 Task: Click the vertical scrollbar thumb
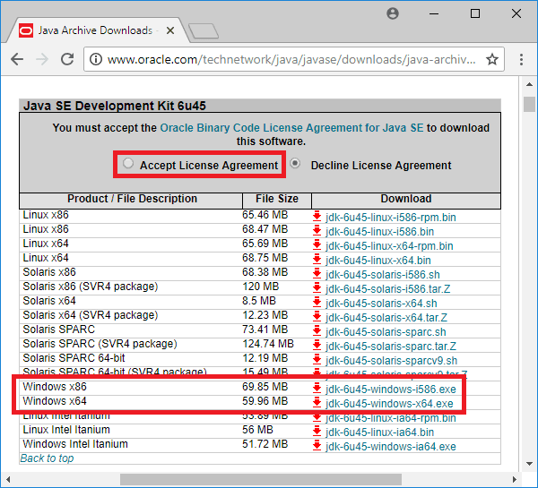(x=529, y=104)
